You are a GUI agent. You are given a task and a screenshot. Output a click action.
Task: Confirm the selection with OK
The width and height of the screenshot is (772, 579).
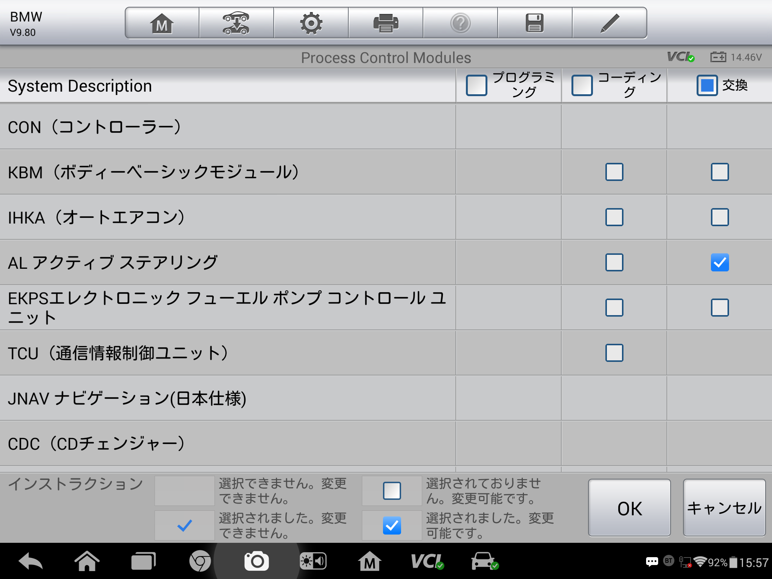tap(630, 508)
